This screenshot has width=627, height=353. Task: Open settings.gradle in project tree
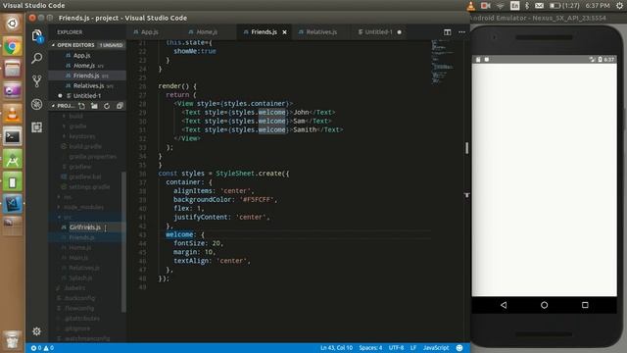click(x=89, y=187)
